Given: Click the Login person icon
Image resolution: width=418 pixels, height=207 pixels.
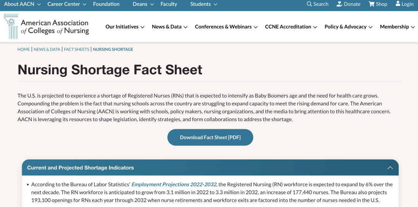Looking at the screenshot, I should pos(398,4).
